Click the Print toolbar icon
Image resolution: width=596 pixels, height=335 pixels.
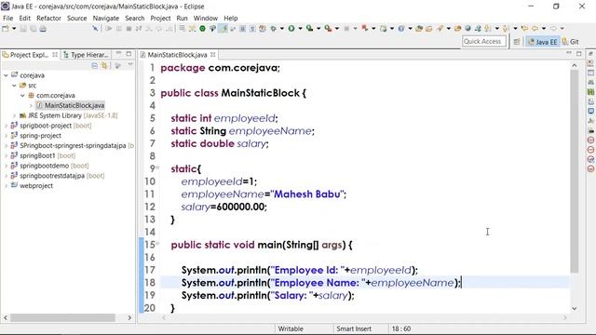[x=43, y=29]
